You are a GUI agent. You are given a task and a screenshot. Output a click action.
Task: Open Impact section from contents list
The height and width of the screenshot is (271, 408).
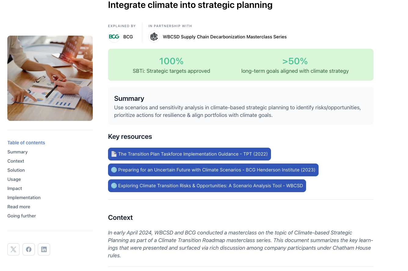tap(15, 188)
